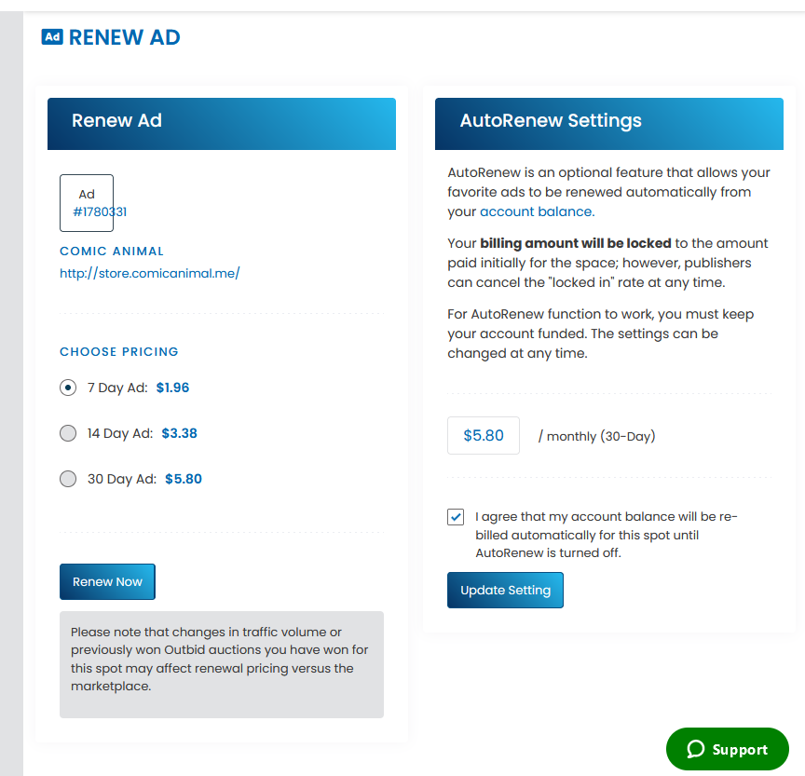Click the $3.38 price label
Image resolution: width=805 pixels, height=776 pixels.
click(179, 433)
